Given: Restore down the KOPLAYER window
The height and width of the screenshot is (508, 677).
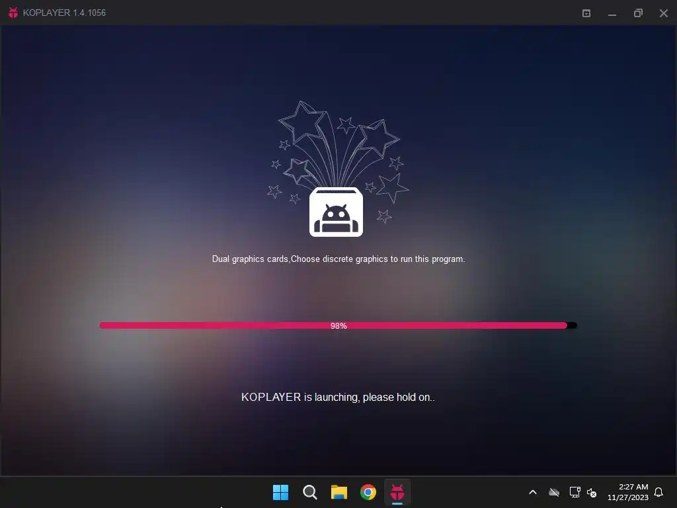Looking at the screenshot, I should pos(638,13).
